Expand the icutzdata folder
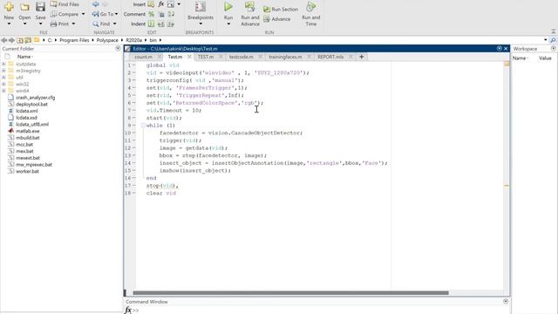 coord(3,64)
